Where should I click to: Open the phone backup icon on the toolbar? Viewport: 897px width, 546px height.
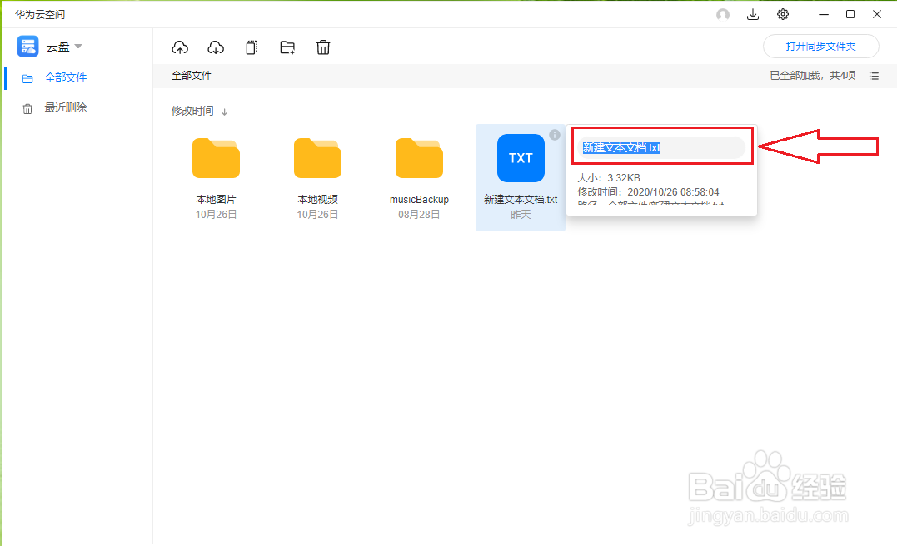pos(252,47)
